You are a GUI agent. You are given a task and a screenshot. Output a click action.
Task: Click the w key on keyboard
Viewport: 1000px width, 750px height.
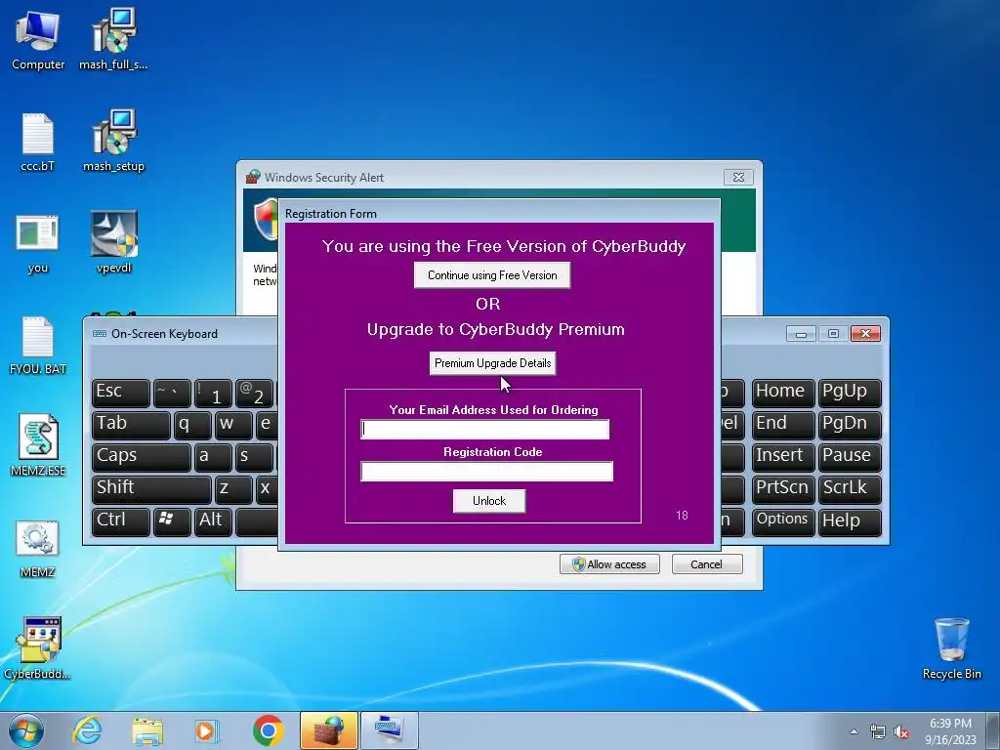(233, 425)
